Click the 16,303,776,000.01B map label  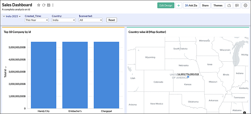click(x=188, y=74)
